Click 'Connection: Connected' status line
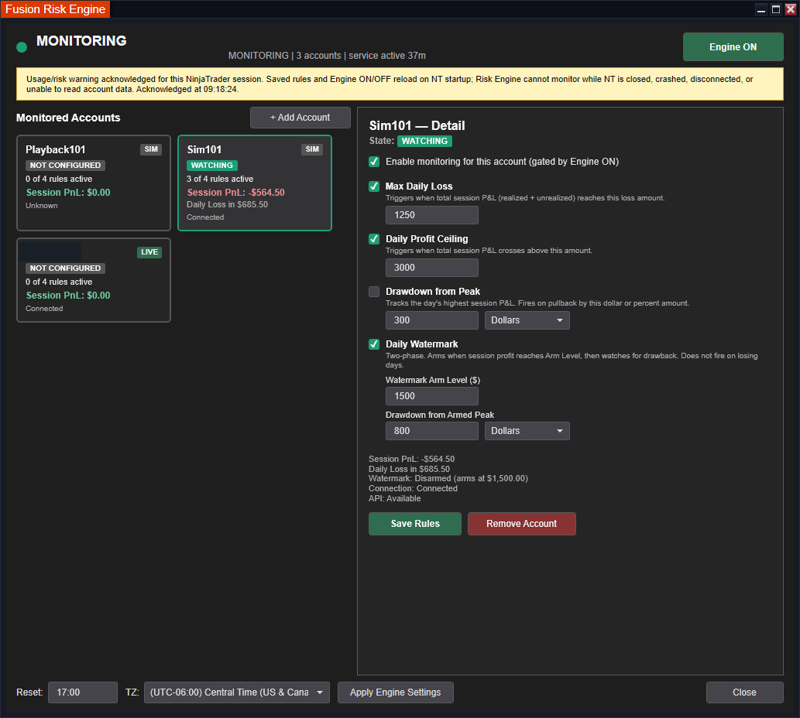The height and width of the screenshot is (718, 800). pyautogui.click(x=414, y=489)
